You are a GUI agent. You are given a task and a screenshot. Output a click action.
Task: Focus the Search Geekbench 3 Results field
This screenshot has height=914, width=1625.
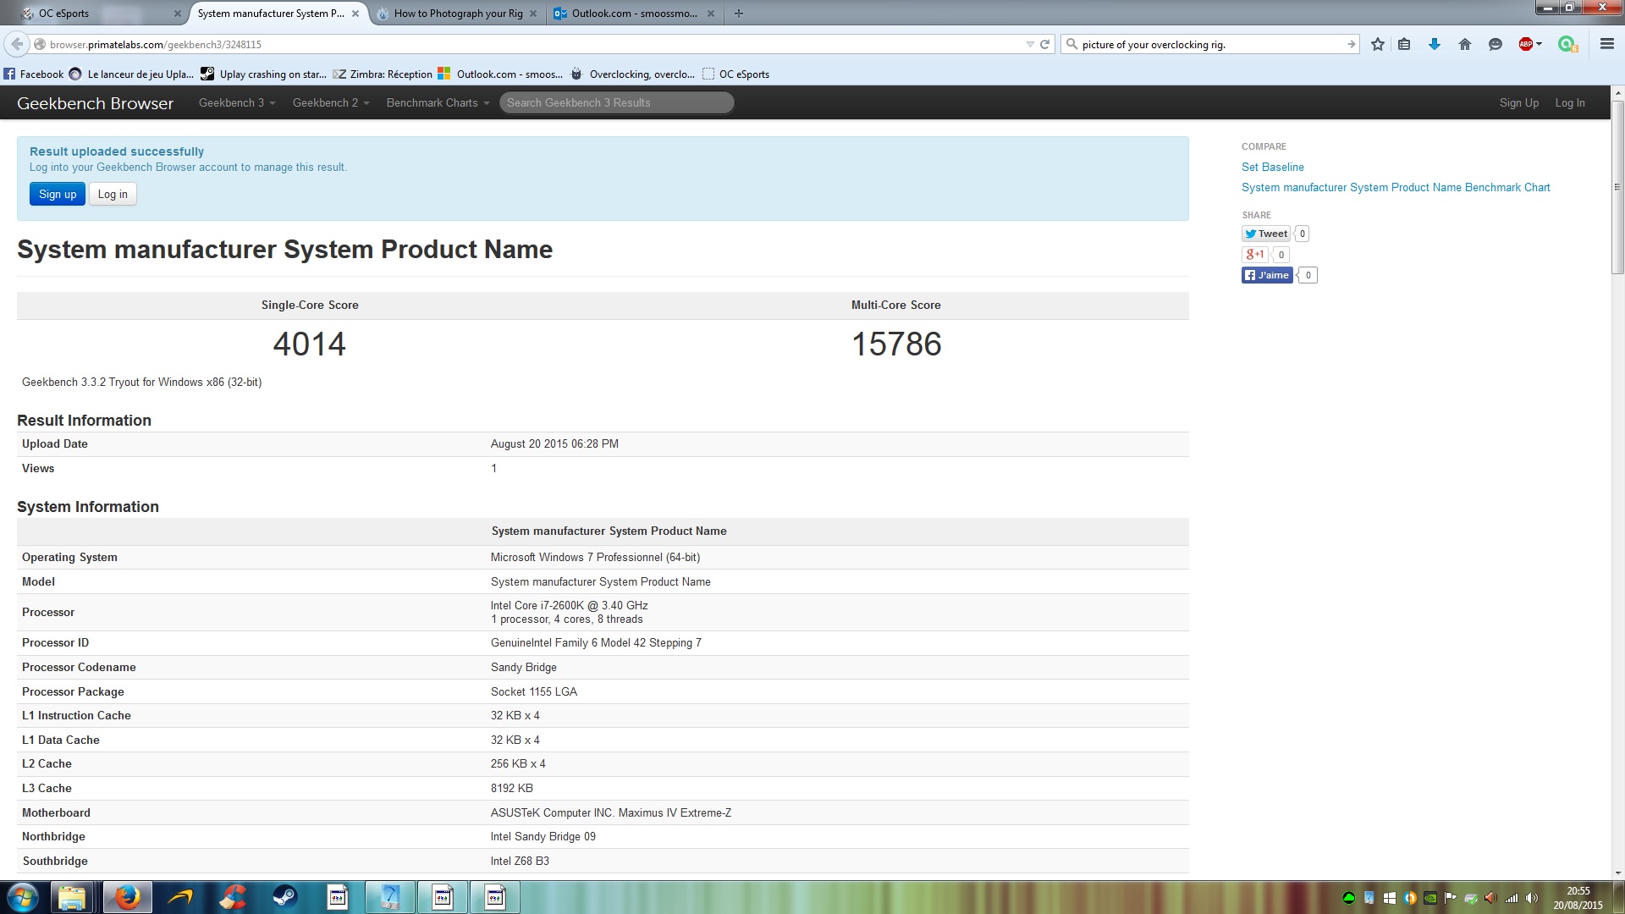(x=616, y=102)
